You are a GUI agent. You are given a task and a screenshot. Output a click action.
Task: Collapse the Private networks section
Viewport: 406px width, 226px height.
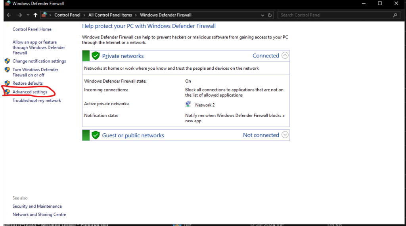point(285,55)
